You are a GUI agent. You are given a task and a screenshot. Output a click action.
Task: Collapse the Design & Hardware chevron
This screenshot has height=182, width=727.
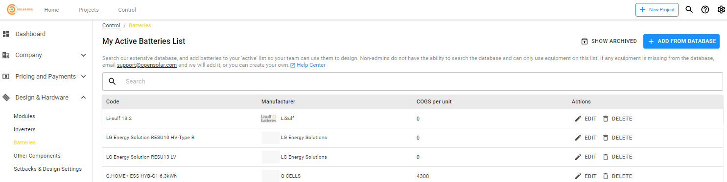point(83,98)
